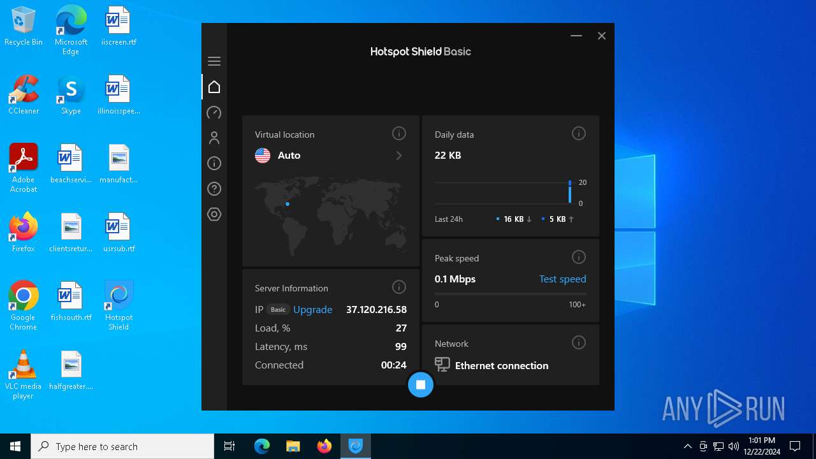Click the Connected time 00:24

393,365
